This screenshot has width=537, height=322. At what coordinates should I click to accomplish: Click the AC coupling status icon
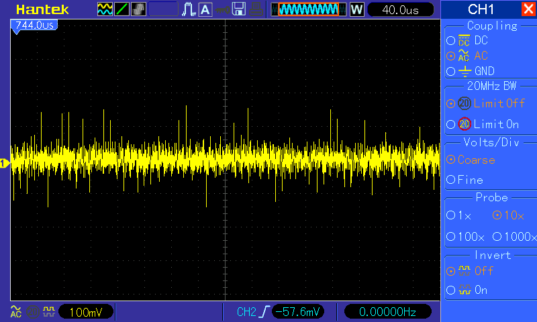click(15, 311)
